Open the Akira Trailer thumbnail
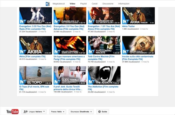This screenshot has width=175, height=115. [138, 16]
